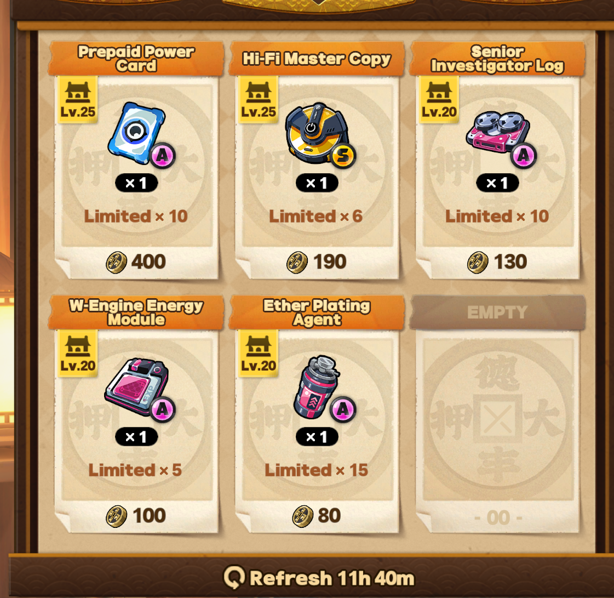Click the A-rank badge on Prepaid Power Card
The width and height of the screenshot is (614, 598).
coord(163,156)
